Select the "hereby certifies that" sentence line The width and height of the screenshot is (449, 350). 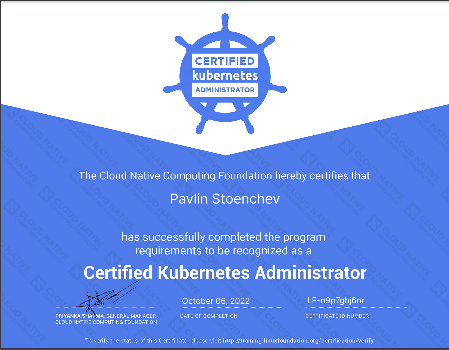(x=224, y=176)
